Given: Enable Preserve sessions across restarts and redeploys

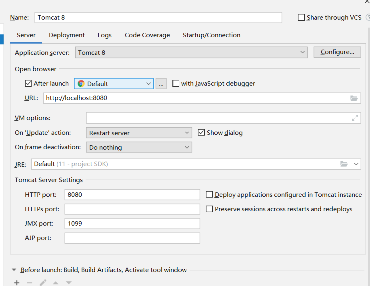Looking at the screenshot, I should [x=209, y=209].
